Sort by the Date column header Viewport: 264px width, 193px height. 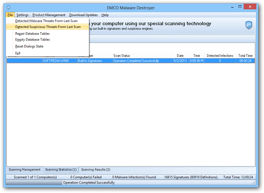180,56
